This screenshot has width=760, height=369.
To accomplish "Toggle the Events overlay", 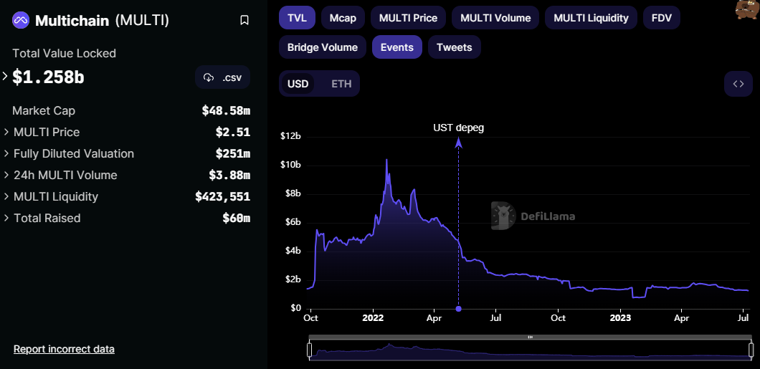I will pyautogui.click(x=397, y=47).
